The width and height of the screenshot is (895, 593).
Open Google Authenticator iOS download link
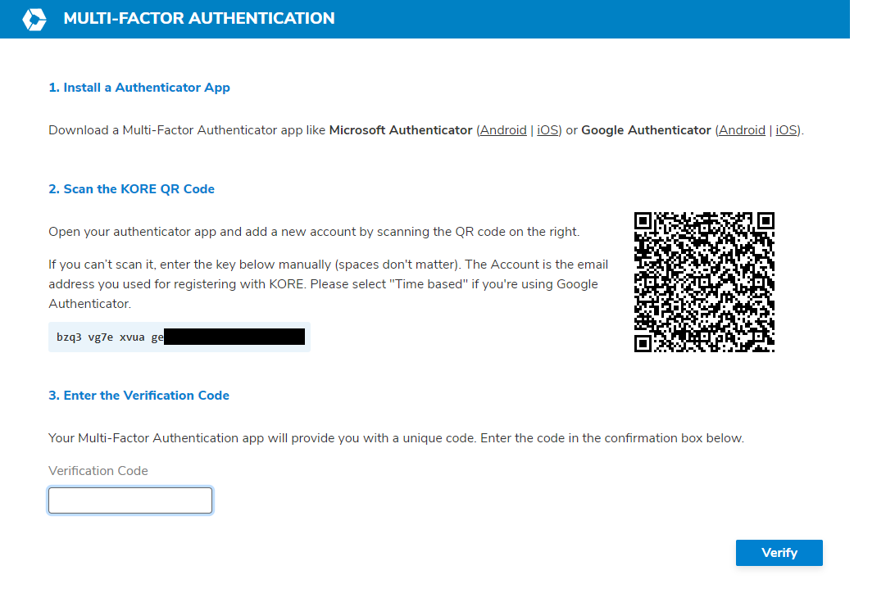click(x=786, y=130)
